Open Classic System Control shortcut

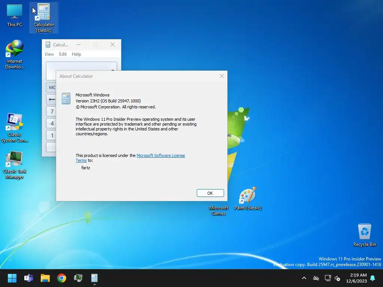pos(15,128)
